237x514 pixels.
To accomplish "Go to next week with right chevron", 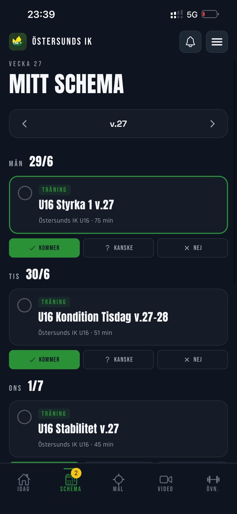I will click(x=212, y=124).
